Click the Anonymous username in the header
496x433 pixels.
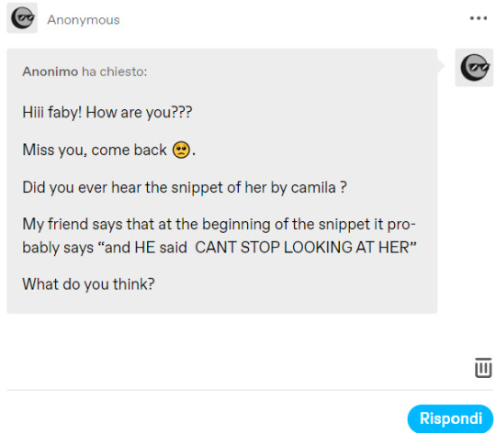tap(84, 20)
